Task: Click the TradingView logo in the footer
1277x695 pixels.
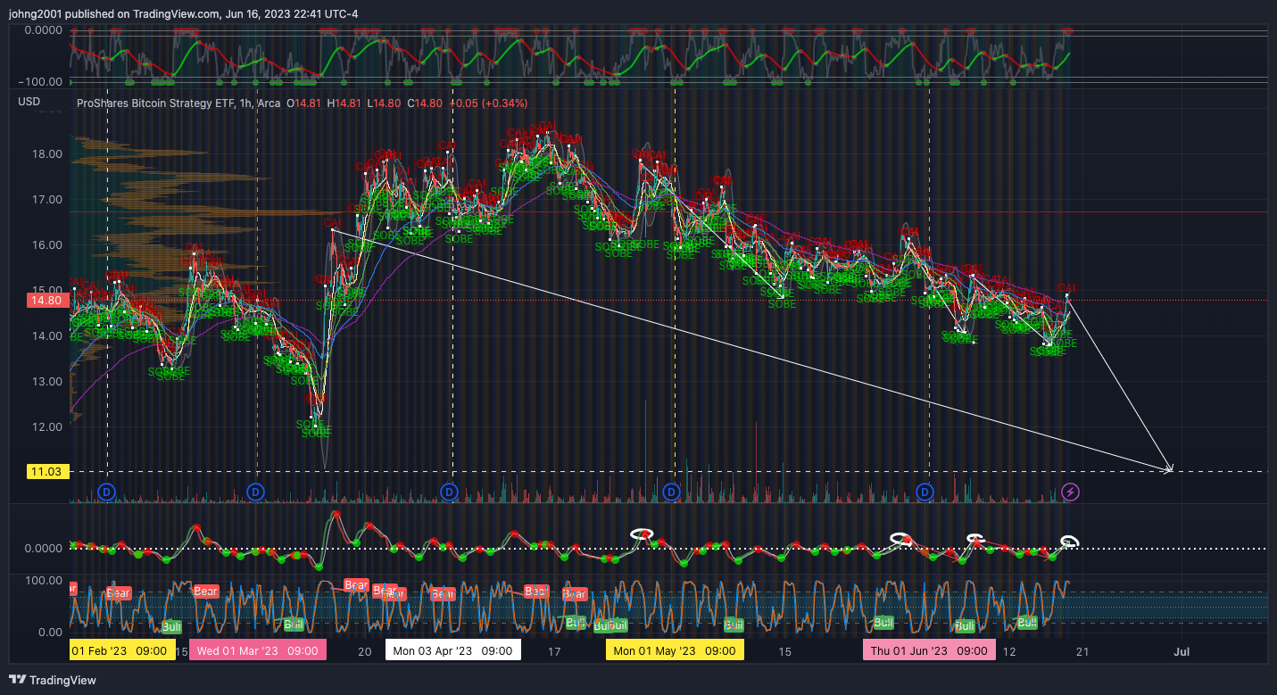Action: pos(53,680)
